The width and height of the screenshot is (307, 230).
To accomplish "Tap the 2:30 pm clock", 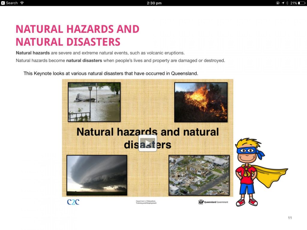I will click(154, 3).
